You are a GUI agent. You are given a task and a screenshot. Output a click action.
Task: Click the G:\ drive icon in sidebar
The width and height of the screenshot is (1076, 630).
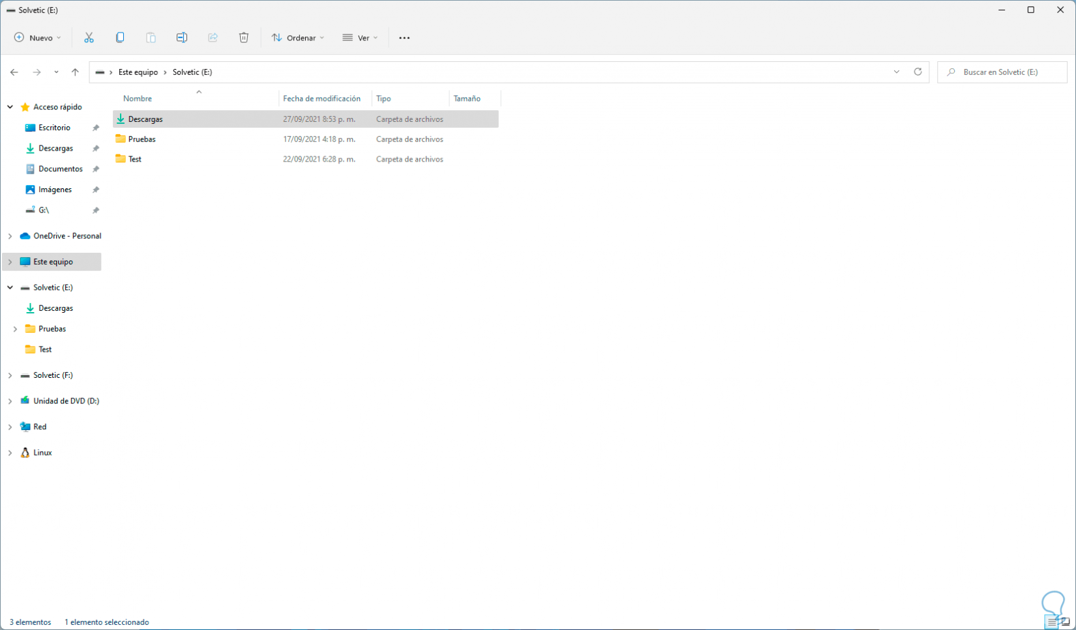30,210
